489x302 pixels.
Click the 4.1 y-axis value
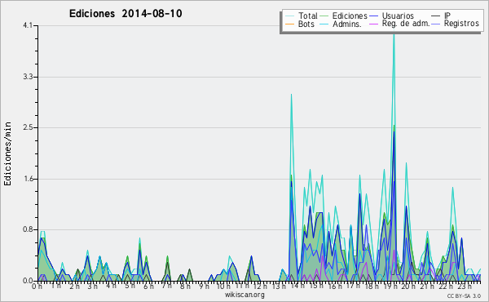click(x=28, y=25)
